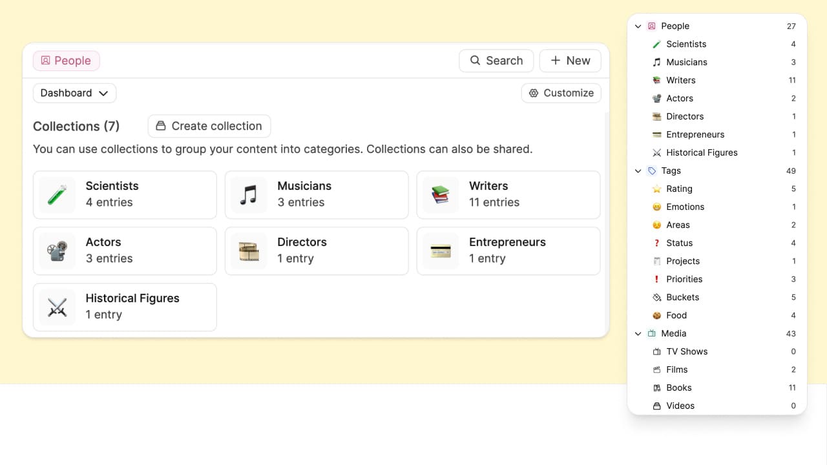
Task: Click the cookie icon beside Food in sidebar
Action: 656,315
